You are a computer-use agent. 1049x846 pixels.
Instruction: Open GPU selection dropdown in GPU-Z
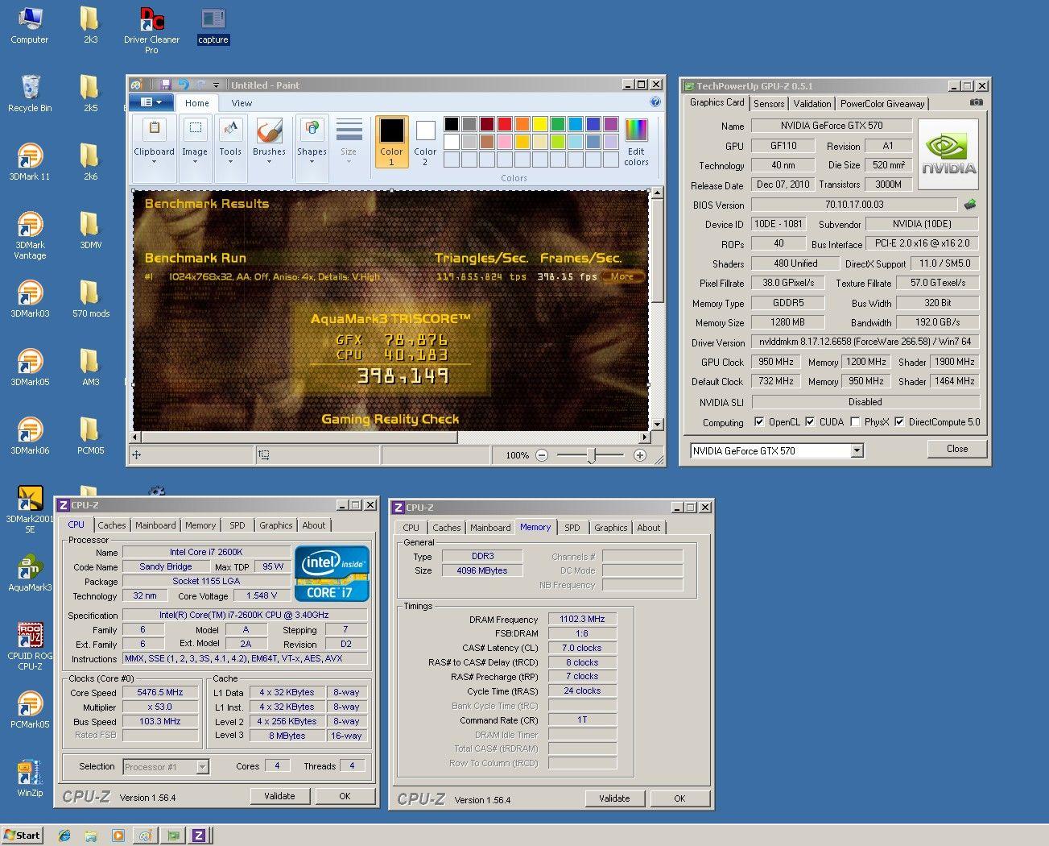click(x=857, y=450)
